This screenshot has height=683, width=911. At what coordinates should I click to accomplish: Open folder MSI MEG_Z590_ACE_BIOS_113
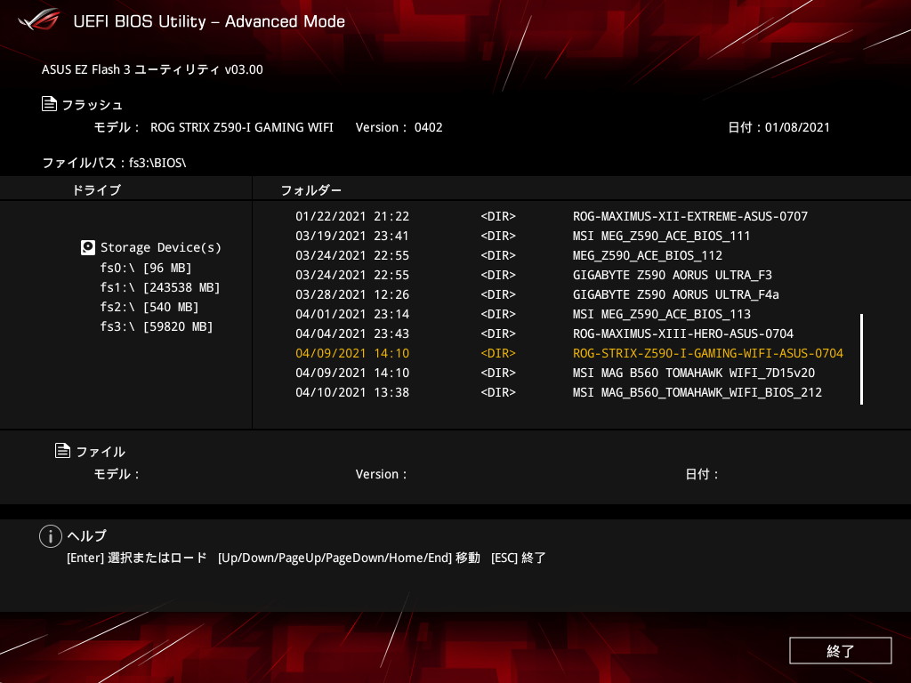point(662,314)
